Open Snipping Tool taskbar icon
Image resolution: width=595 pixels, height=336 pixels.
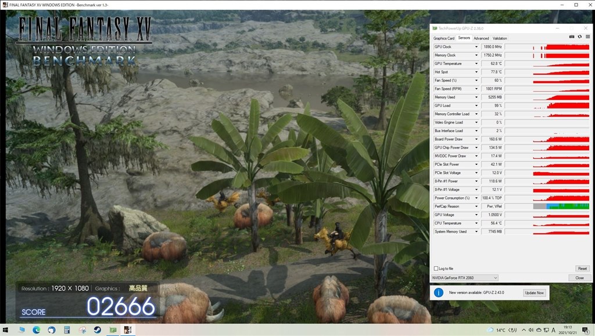click(x=83, y=330)
